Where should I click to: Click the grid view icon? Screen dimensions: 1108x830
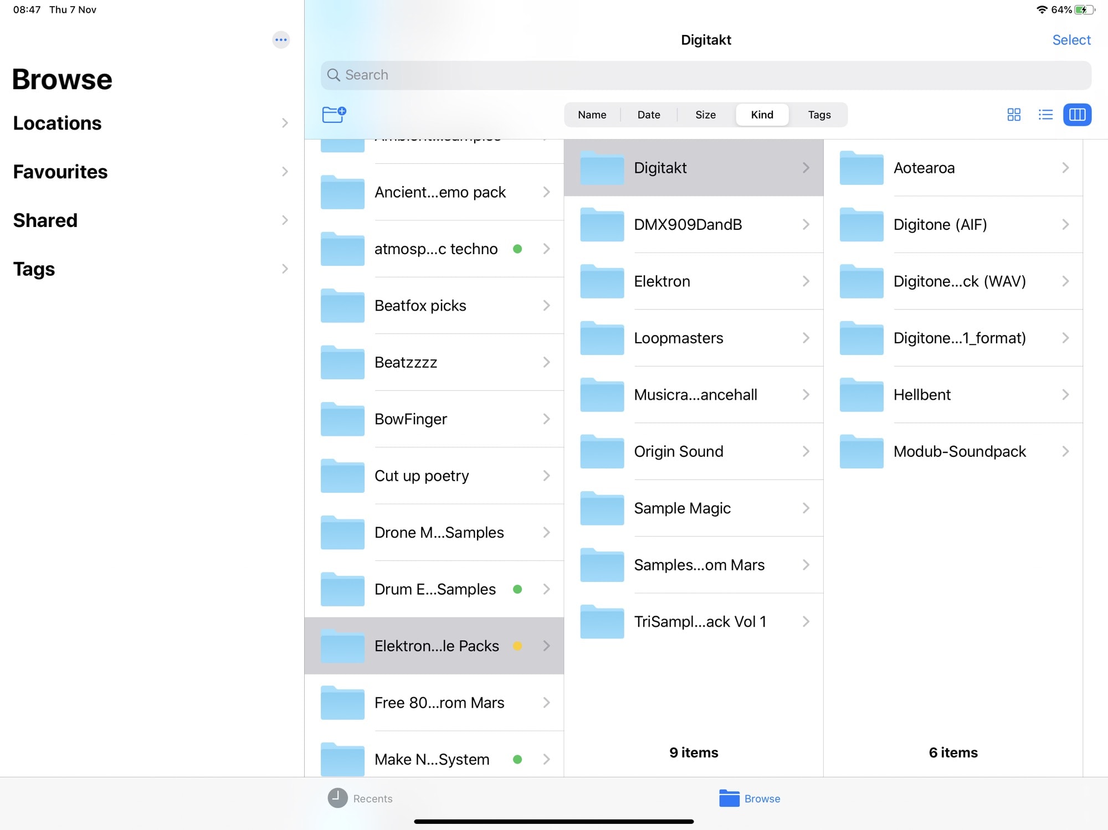[1014, 114]
